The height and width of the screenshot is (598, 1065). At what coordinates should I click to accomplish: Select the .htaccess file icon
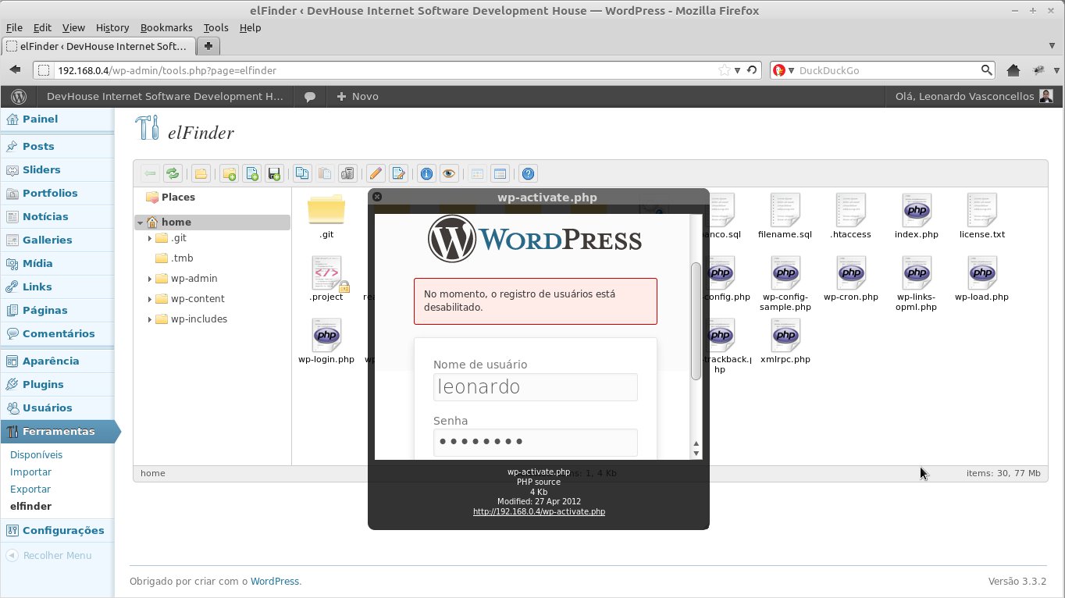click(850, 211)
